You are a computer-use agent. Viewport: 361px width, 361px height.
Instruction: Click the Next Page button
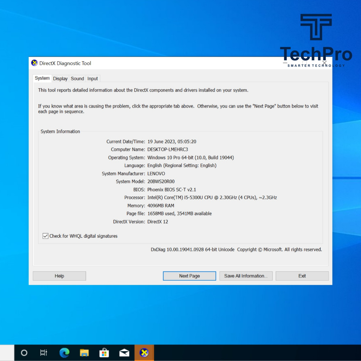coord(189,276)
